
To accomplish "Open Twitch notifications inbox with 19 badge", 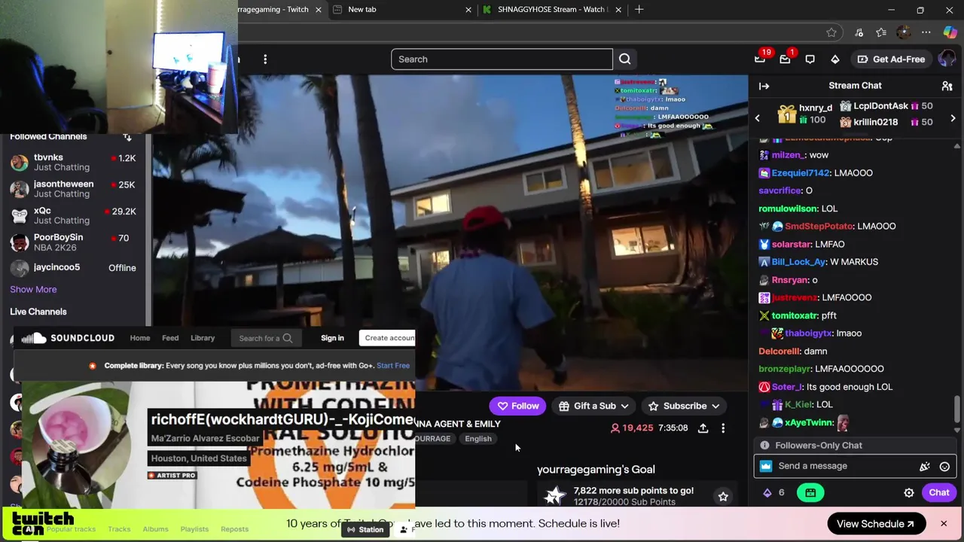I will point(760,59).
